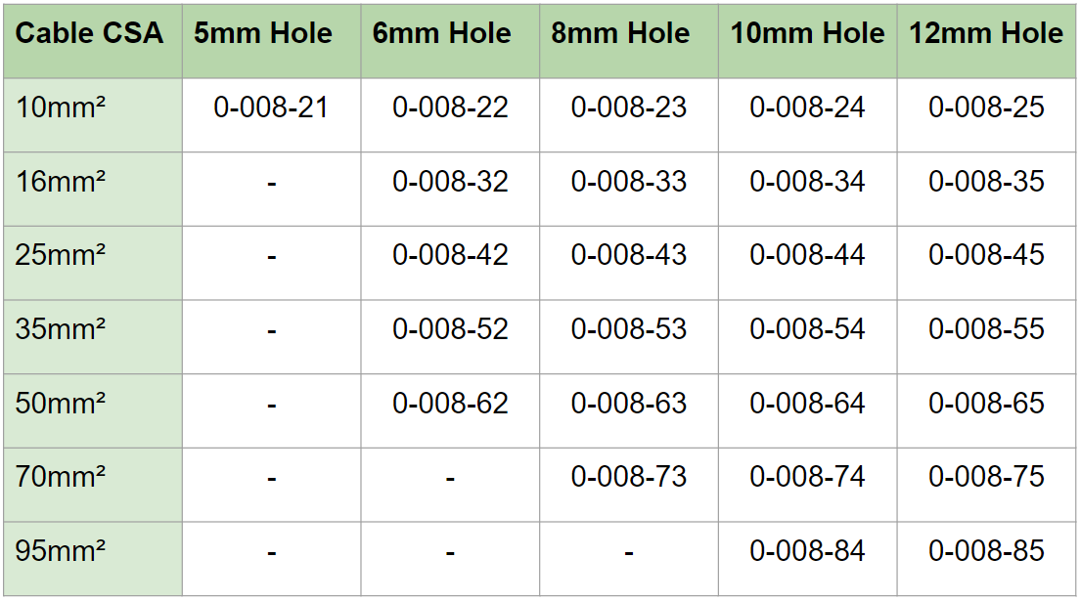The height and width of the screenshot is (601, 1080).
Task: Click the cell containing 0-008-42
Action: click(x=450, y=255)
